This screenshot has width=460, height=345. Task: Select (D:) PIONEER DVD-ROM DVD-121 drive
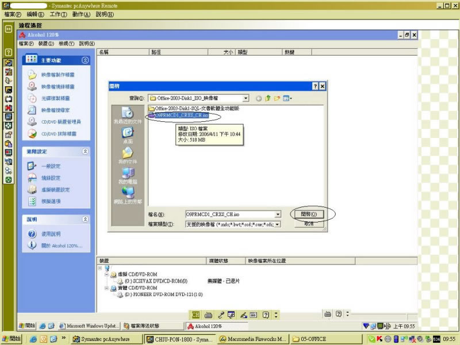click(160, 294)
